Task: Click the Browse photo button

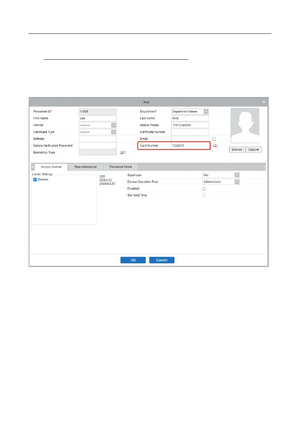Action: (x=237, y=150)
